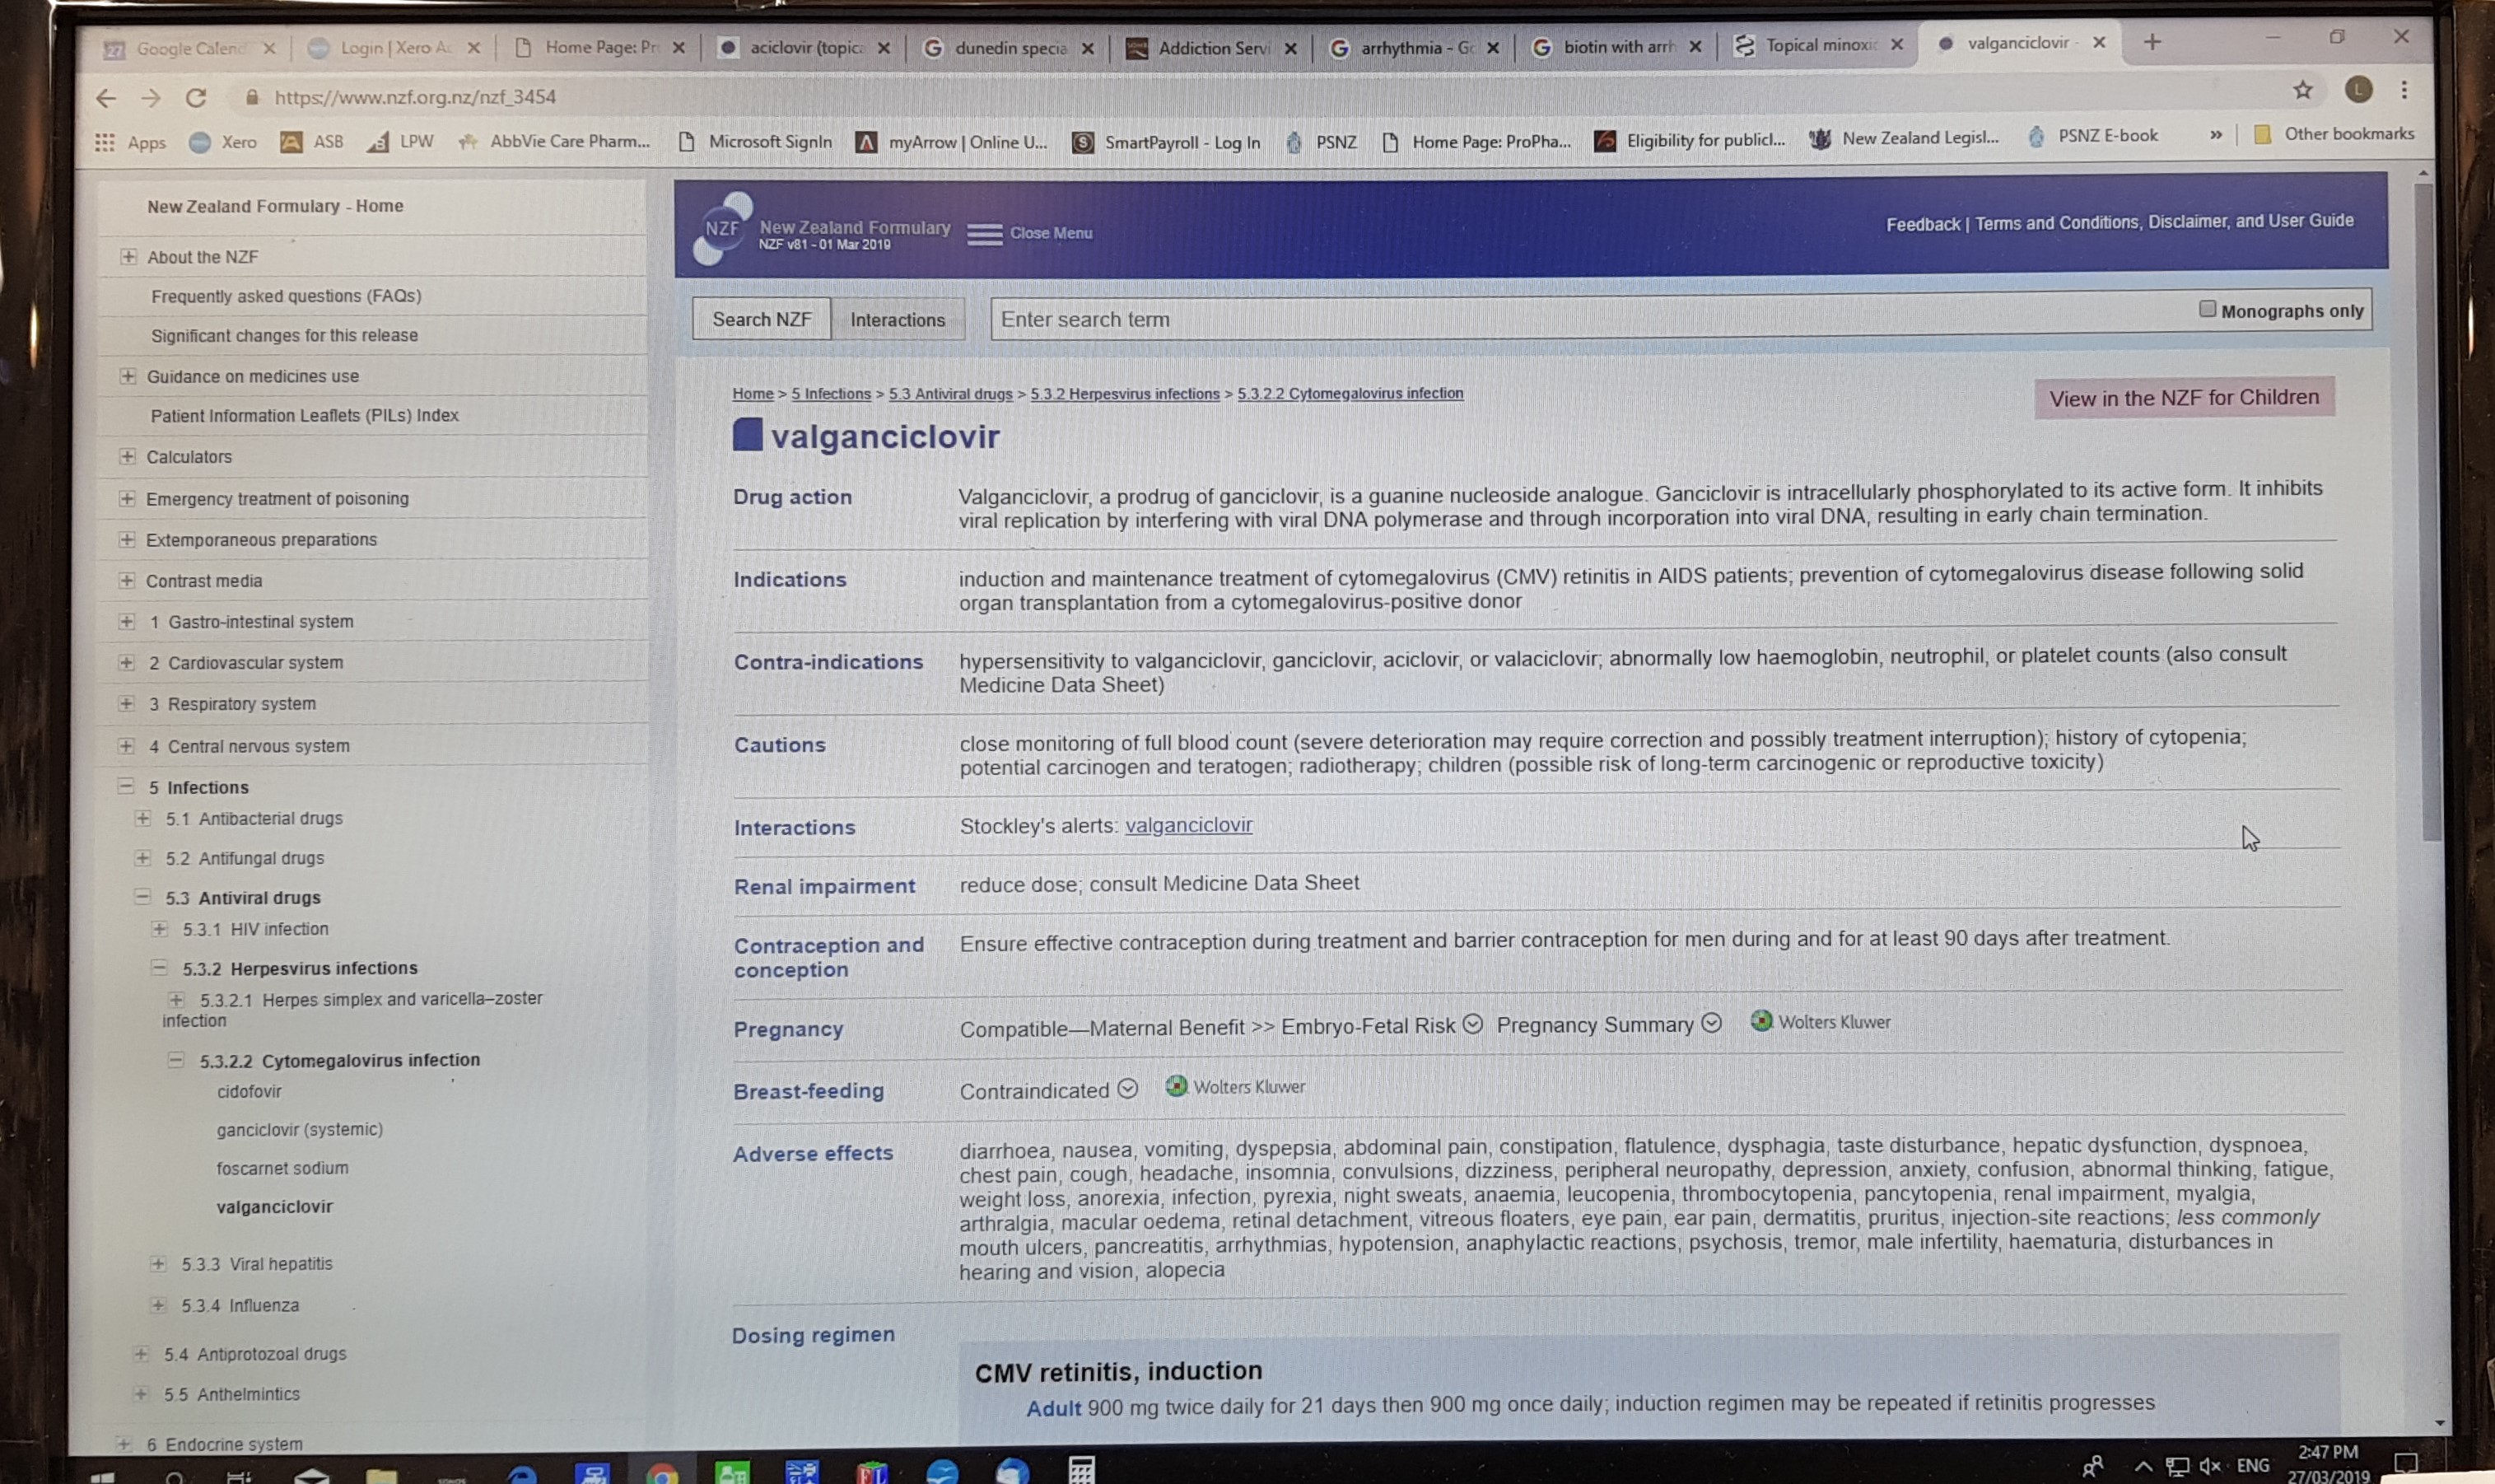Click the Close Menu hamburger icon
The height and width of the screenshot is (1484, 2495).
tap(984, 234)
